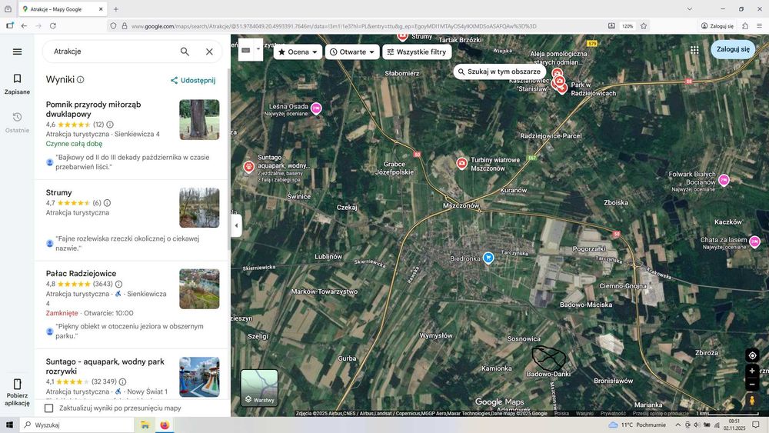This screenshot has height=433, width=769.
Task: Collapse the side results panel arrow
Action: pyautogui.click(x=236, y=225)
